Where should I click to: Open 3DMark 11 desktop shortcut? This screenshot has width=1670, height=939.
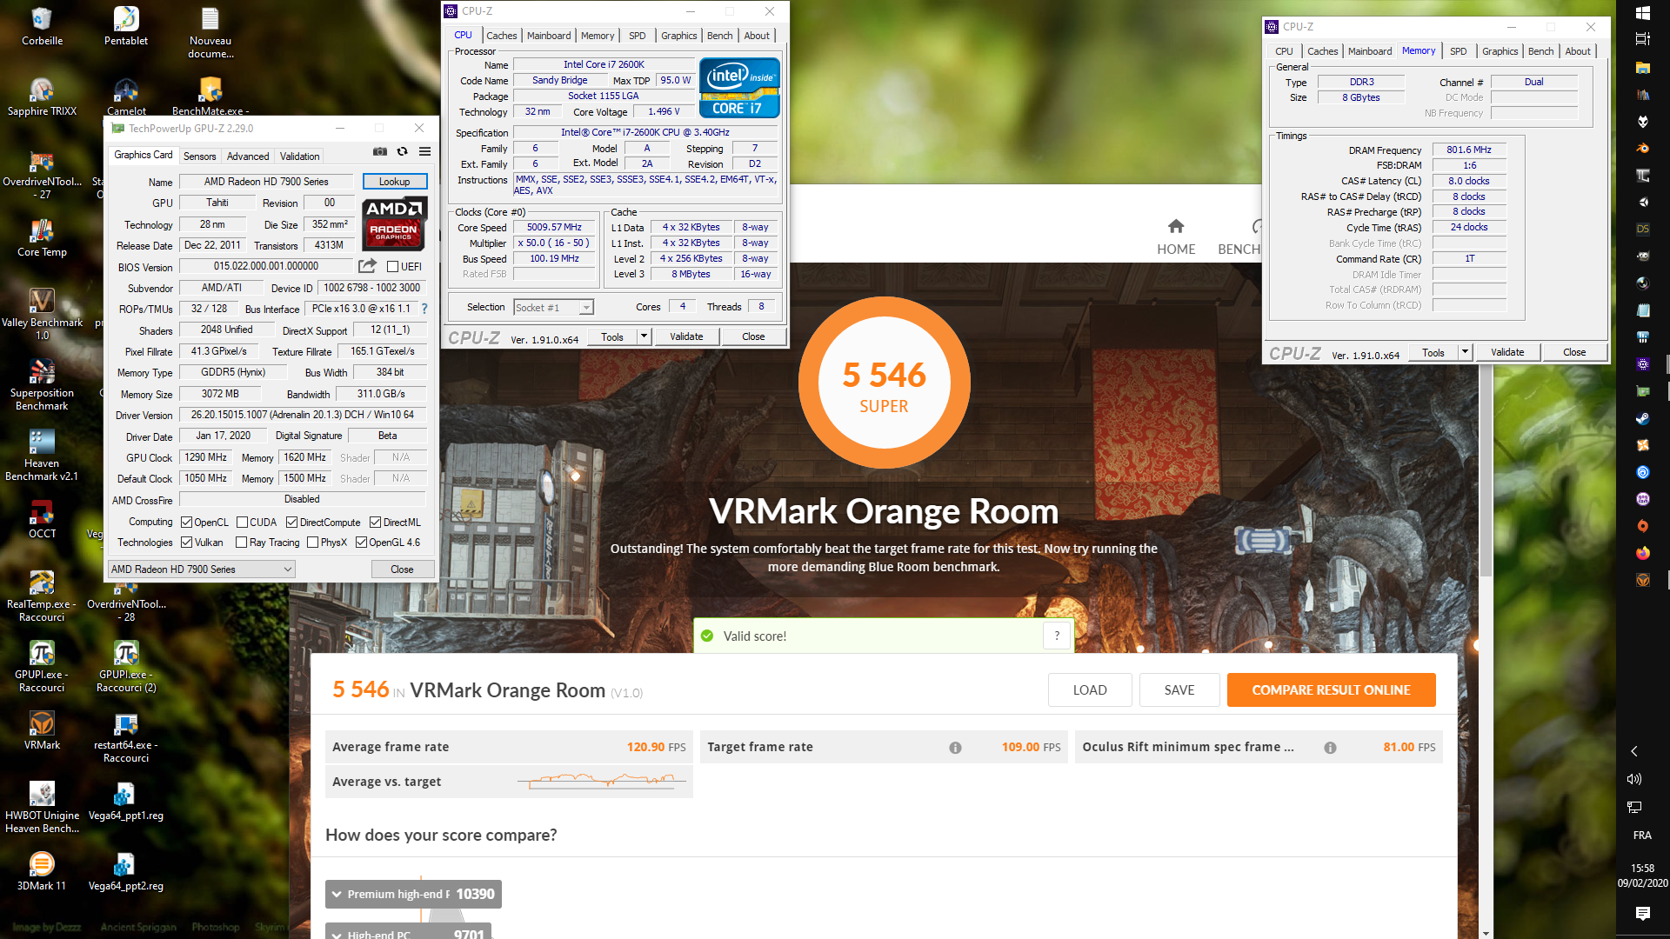(42, 871)
